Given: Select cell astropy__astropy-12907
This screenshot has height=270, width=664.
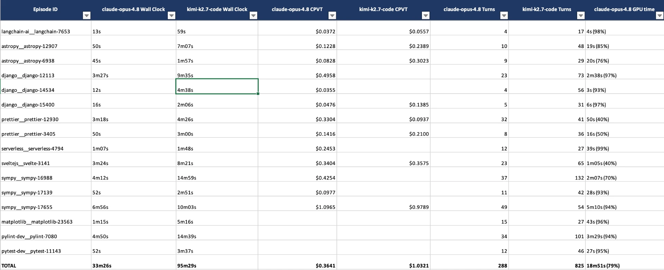Looking at the screenshot, I should click(x=46, y=42).
